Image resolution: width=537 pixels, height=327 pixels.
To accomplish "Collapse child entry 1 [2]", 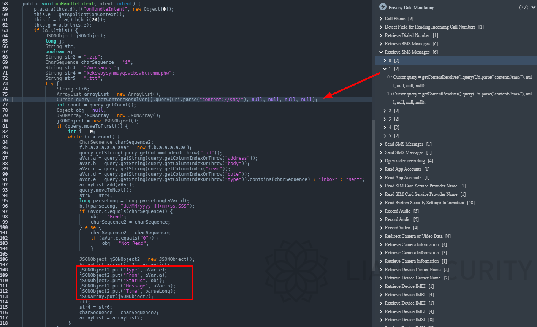I will tap(385, 69).
